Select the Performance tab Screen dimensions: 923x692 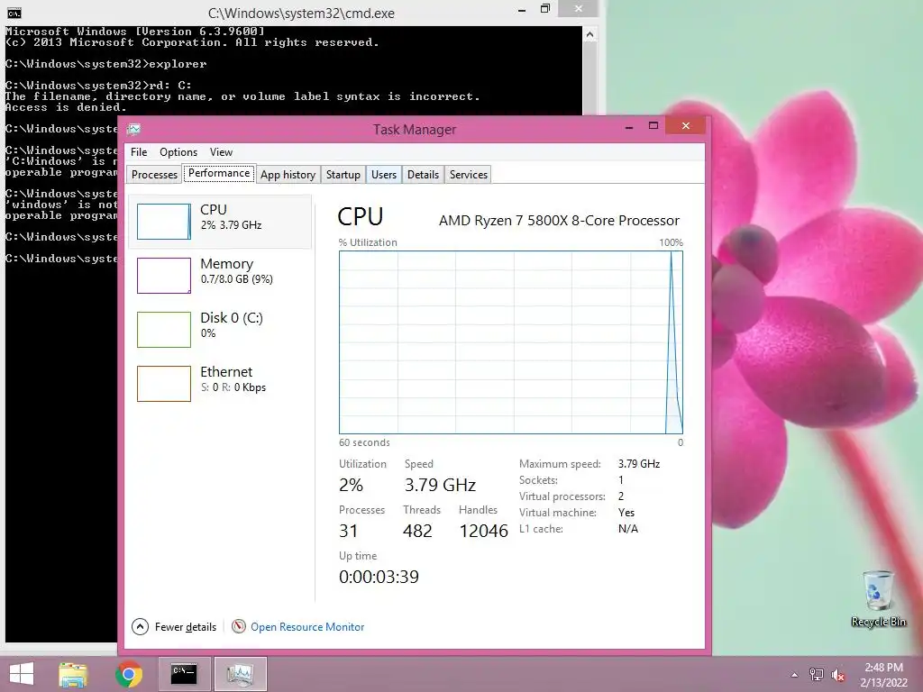[219, 173]
